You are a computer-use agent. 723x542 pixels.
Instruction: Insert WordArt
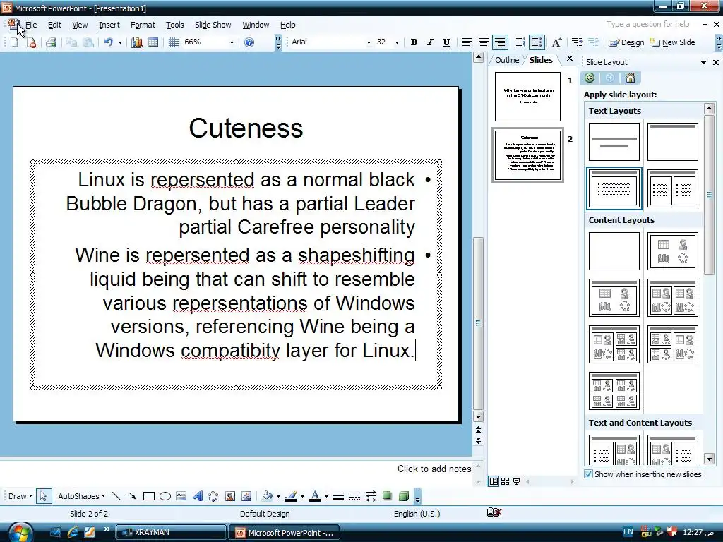tap(198, 496)
